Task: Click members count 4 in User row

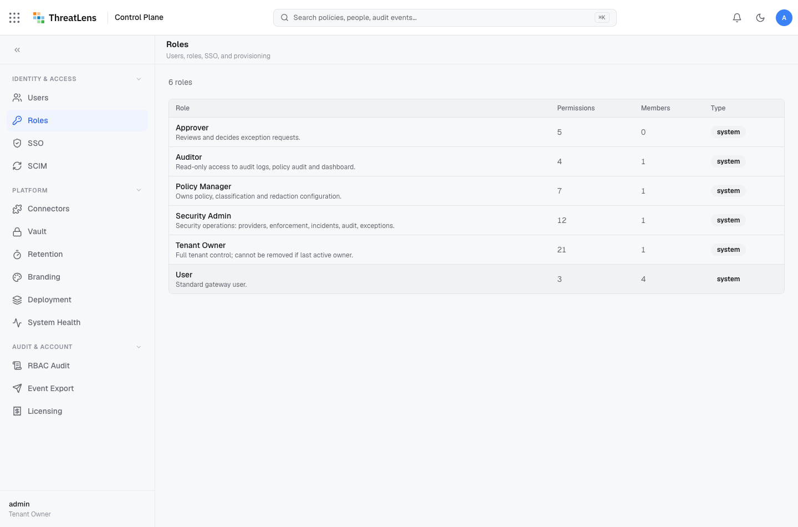Action: [643, 279]
